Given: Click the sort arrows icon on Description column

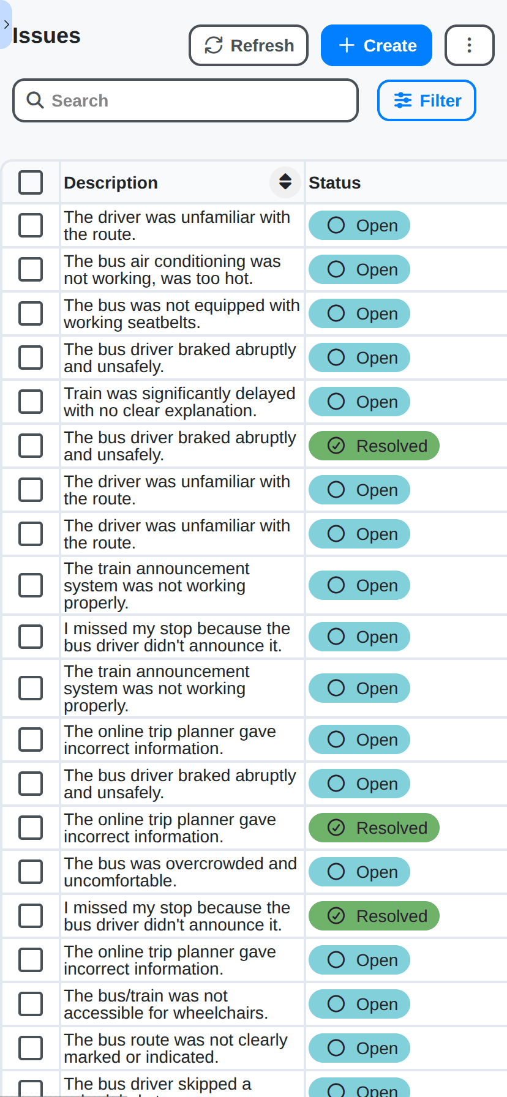Looking at the screenshot, I should pyautogui.click(x=285, y=182).
